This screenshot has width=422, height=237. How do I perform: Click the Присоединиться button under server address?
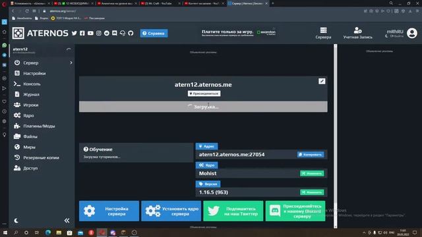click(204, 93)
